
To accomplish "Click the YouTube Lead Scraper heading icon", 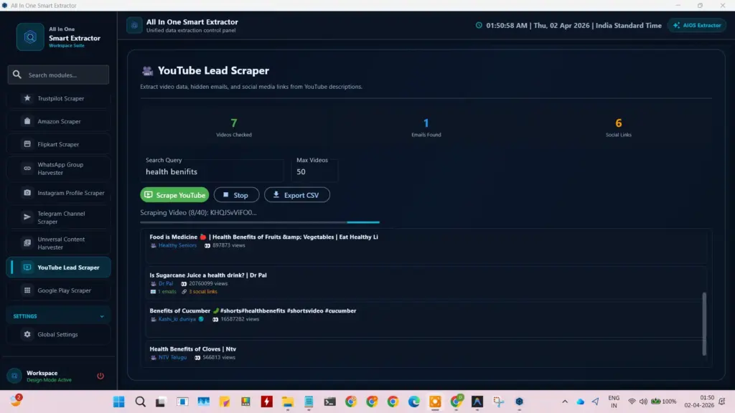I will (x=147, y=71).
